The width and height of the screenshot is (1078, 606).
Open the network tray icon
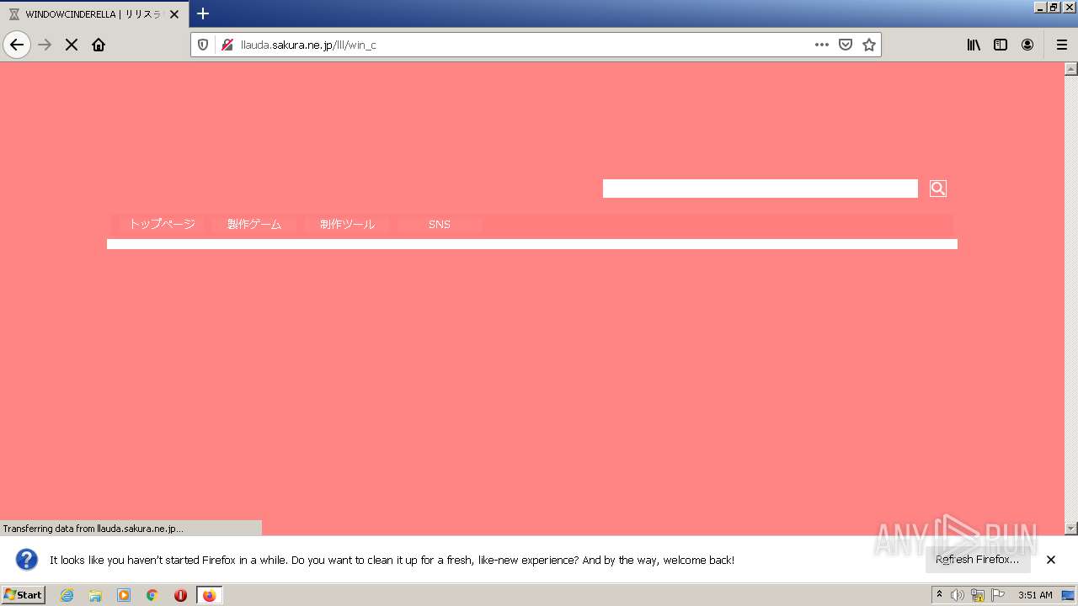[x=978, y=595]
